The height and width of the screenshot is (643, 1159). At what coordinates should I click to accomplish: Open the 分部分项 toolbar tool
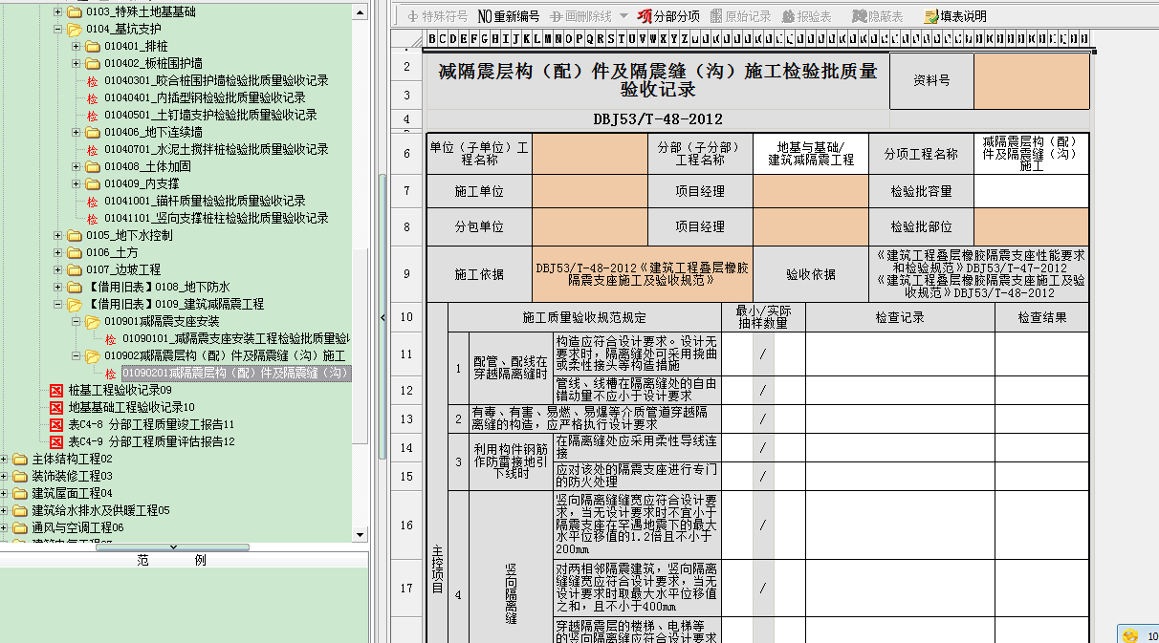click(667, 16)
